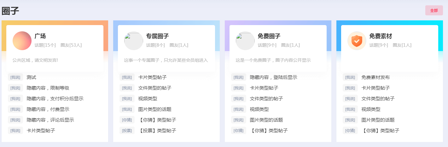Screen dimensions: 448x147
Task: Click the 免费圈子 broken image avatar
Action: pos(245,41)
